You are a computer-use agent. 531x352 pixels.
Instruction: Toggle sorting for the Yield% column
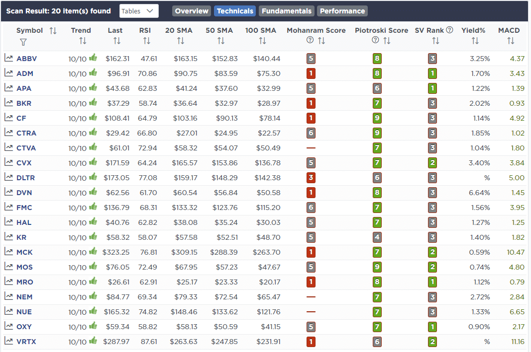pos(474,41)
